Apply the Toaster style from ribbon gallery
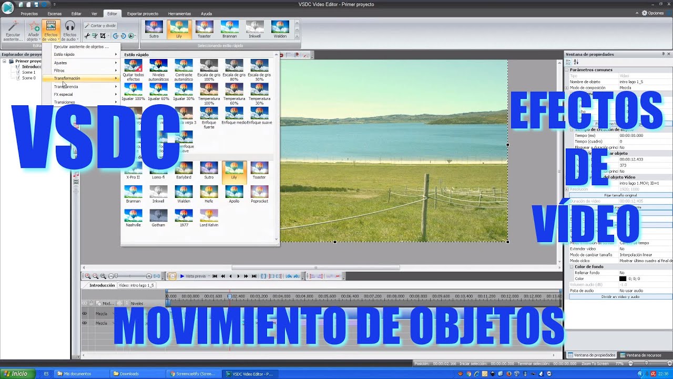The width and height of the screenshot is (673, 379). pyautogui.click(x=204, y=29)
